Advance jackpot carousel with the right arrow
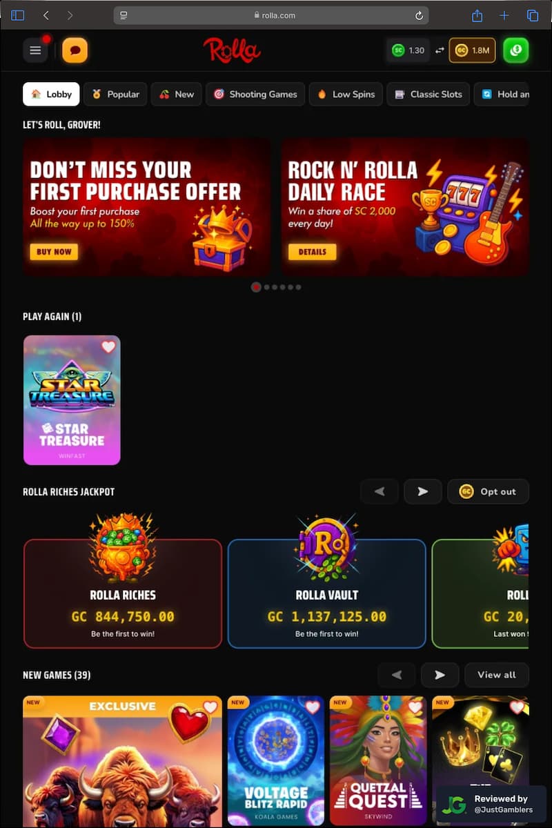This screenshot has height=828, width=552. click(423, 491)
